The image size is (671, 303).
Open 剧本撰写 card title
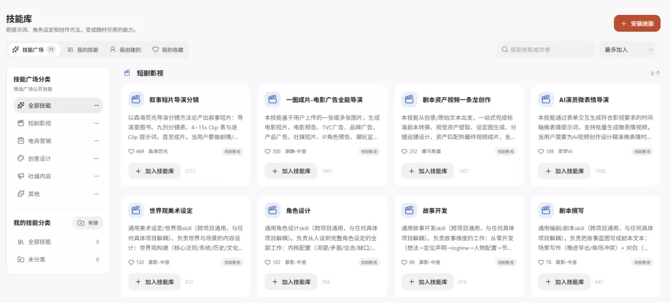coord(572,210)
